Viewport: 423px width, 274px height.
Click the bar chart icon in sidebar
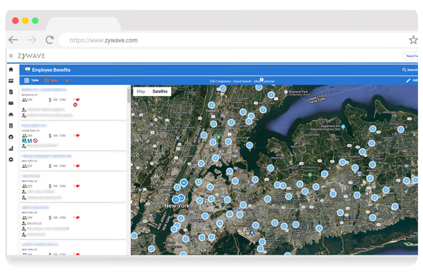pyautogui.click(x=11, y=148)
